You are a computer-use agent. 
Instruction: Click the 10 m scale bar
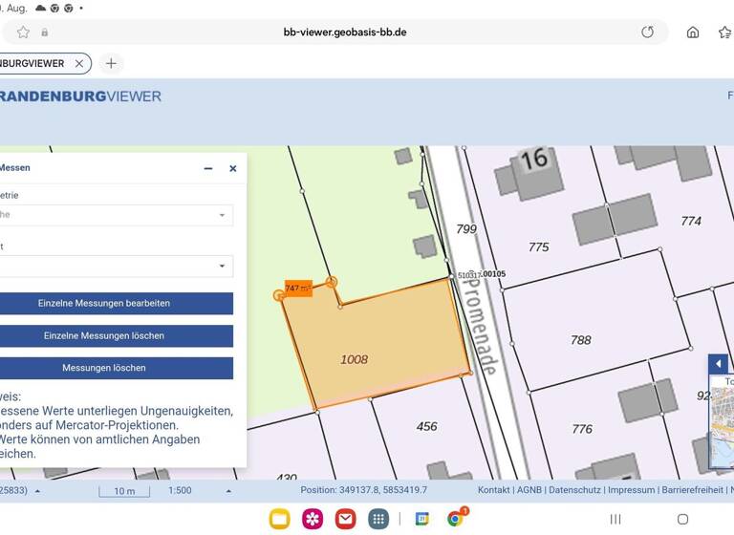pos(124,491)
